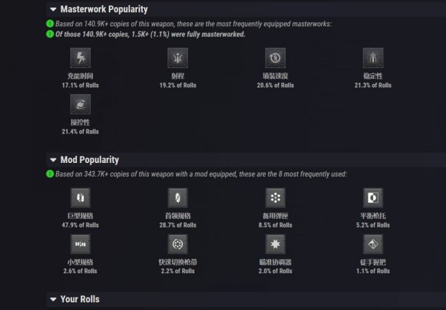Click the 操控性 masterwork icon
The width and height of the screenshot is (446, 310).
[80, 105]
